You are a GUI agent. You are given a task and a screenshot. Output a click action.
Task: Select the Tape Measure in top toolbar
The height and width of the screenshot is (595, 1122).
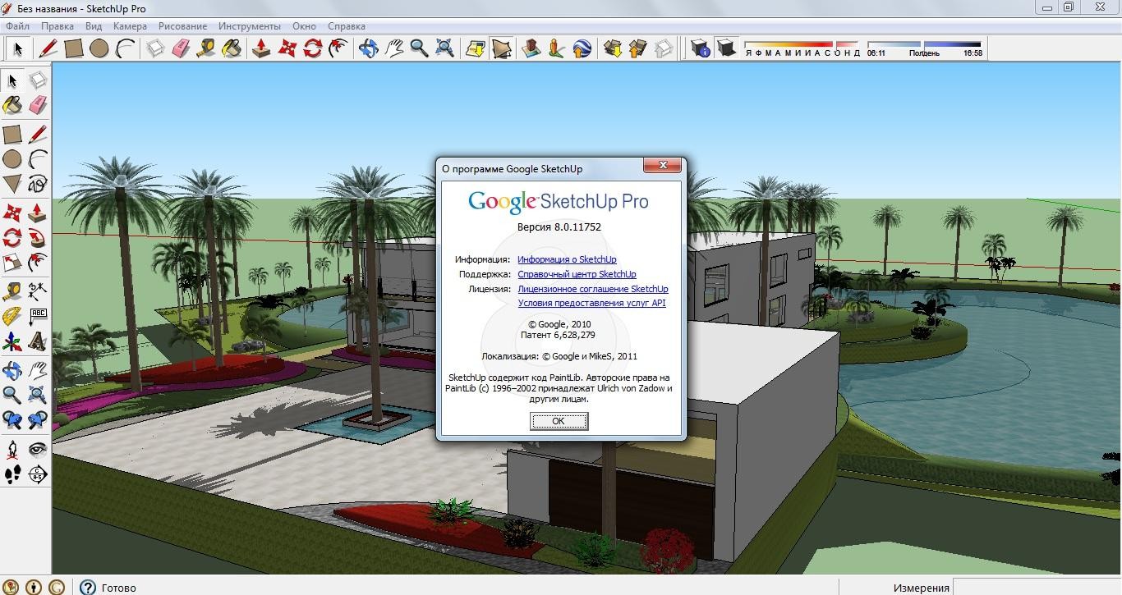pyautogui.click(x=206, y=48)
